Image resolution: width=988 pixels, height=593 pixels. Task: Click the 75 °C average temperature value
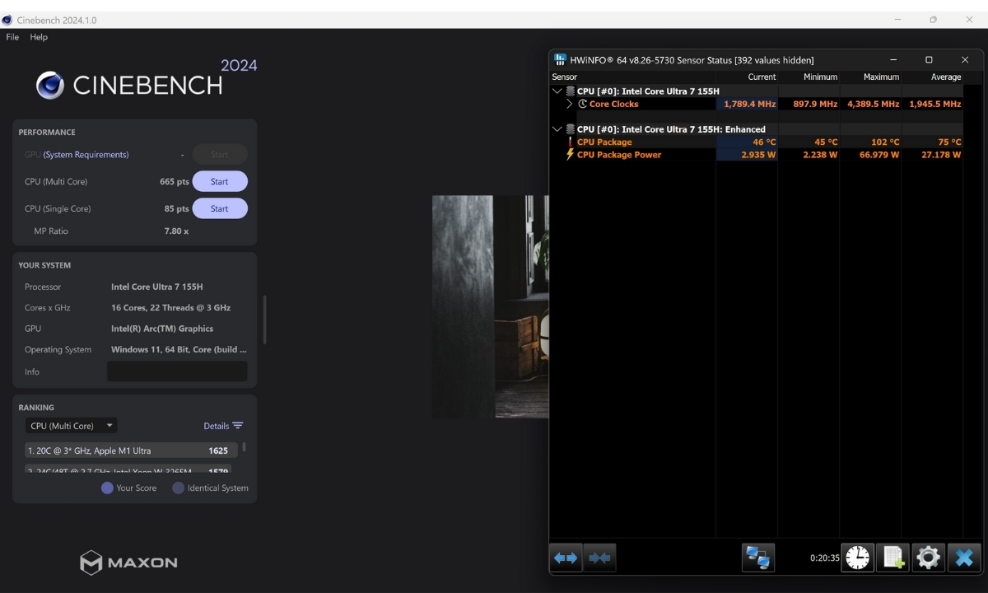(949, 142)
